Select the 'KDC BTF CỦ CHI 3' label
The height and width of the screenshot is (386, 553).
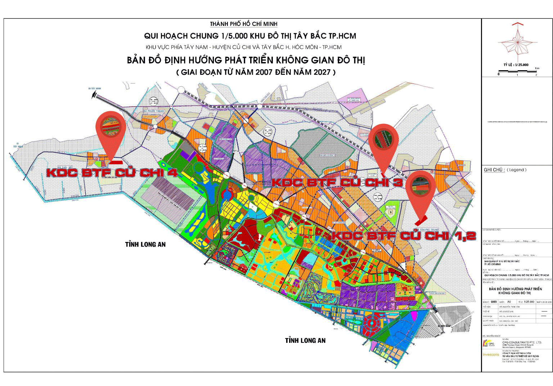(x=337, y=183)
